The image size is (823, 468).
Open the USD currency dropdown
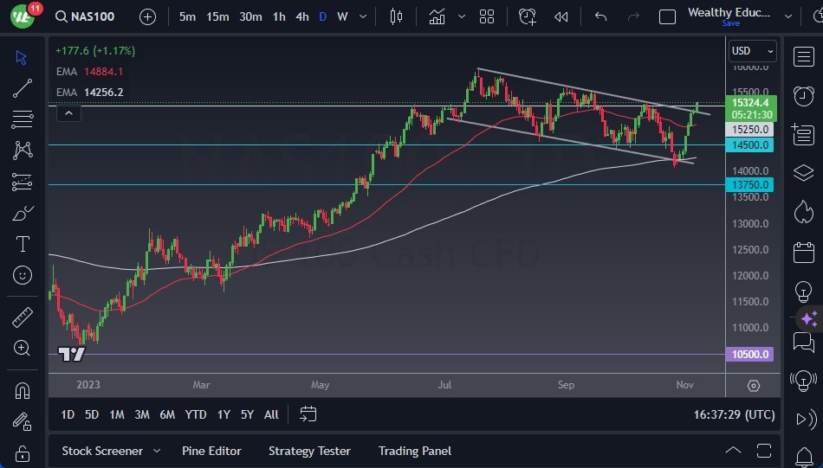pos(752,51)
